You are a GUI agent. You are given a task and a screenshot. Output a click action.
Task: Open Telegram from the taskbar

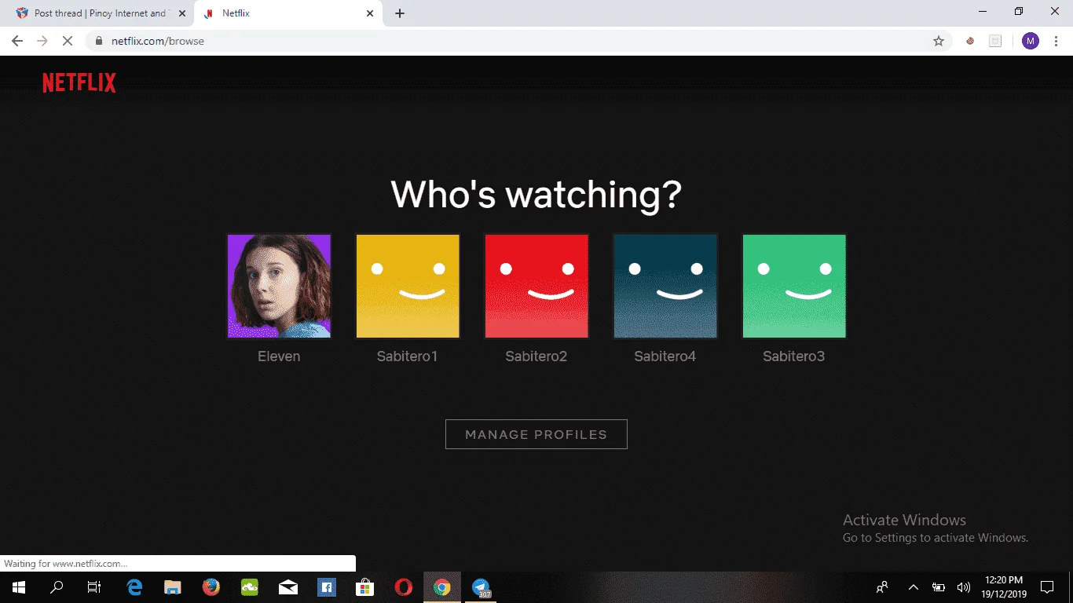click(481, 587)
